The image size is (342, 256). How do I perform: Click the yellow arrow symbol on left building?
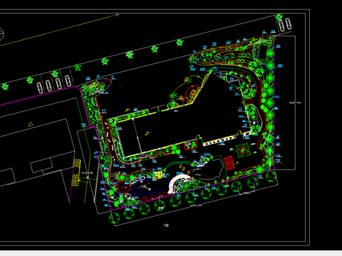click(31, 124)
